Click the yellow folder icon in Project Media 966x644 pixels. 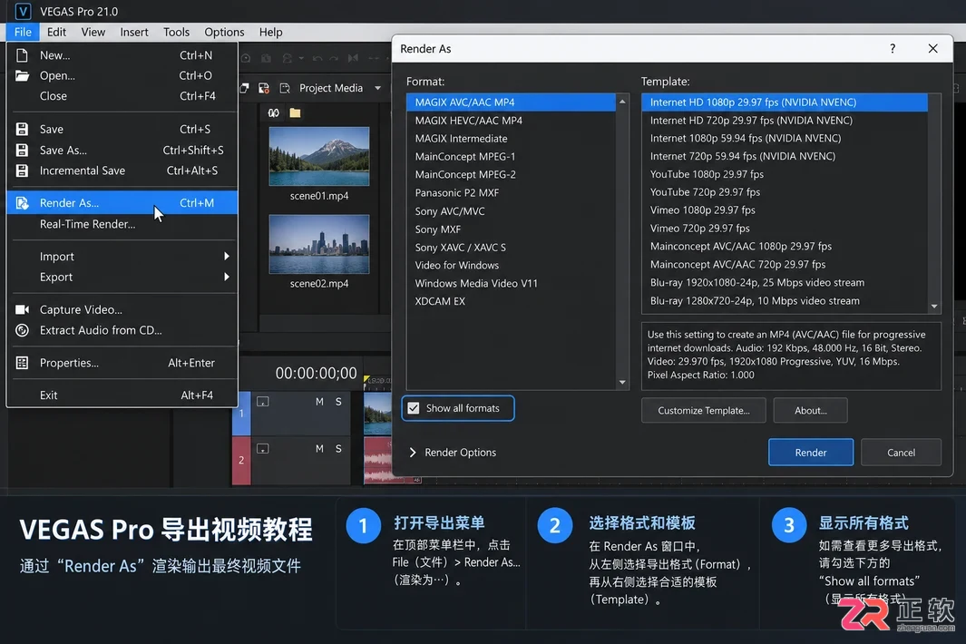tap(295, 112)
